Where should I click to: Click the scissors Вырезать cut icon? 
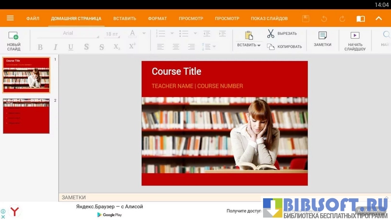pos(270,34)
